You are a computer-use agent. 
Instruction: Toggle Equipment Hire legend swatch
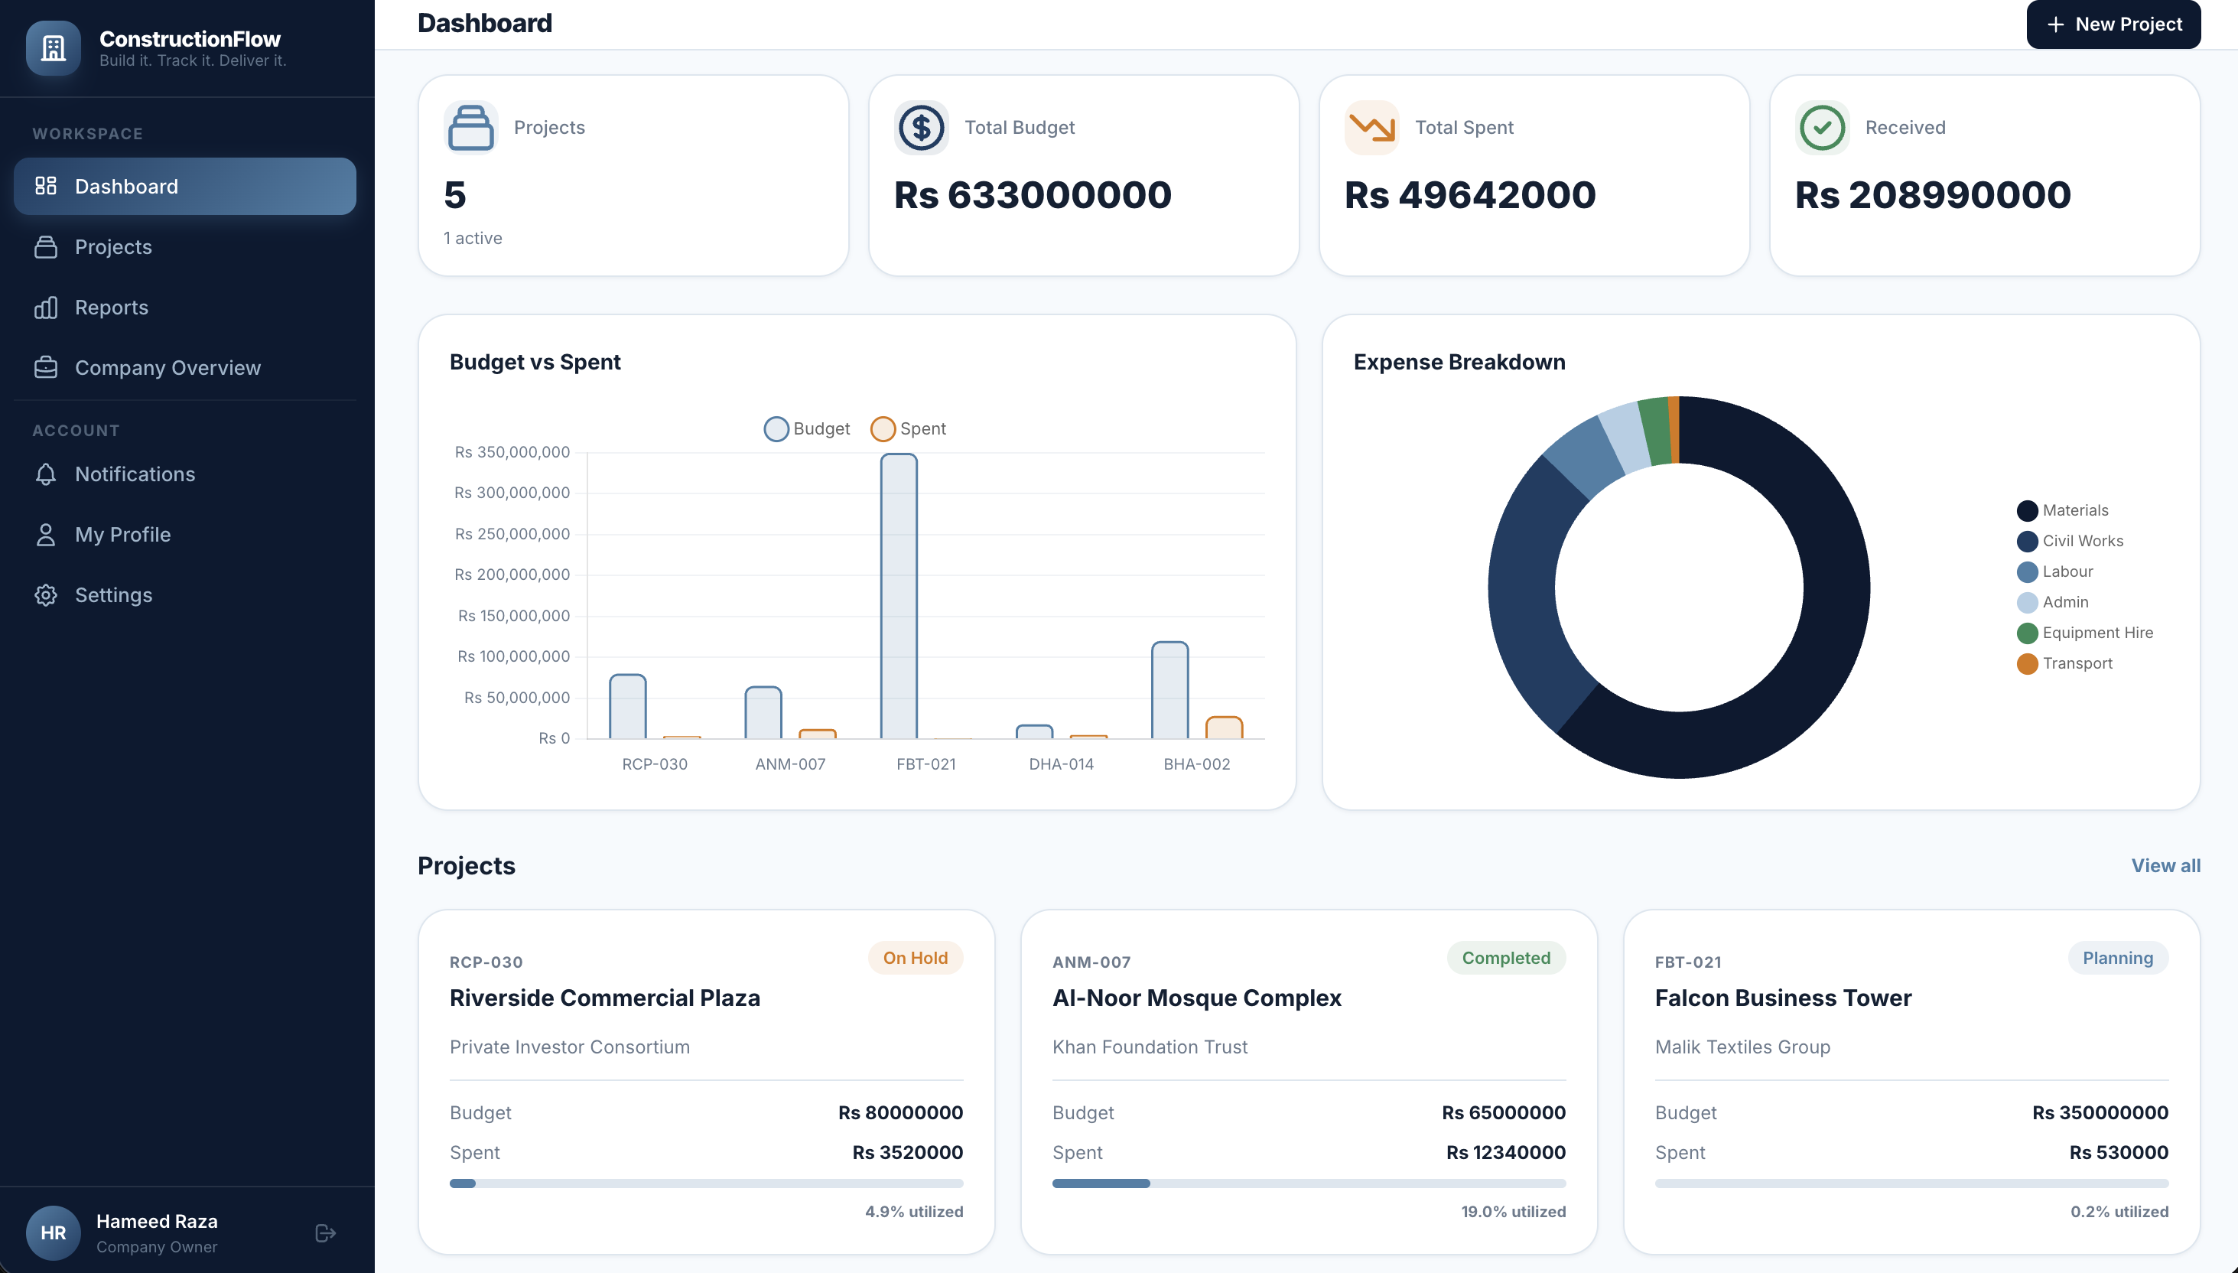2028,633
